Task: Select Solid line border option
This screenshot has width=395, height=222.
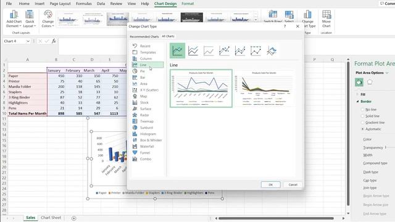Action: coord(370,116)
